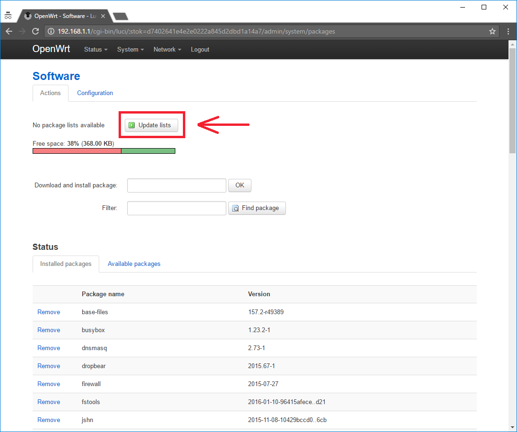Switch to the Configuration tab

tap(95, 93)
